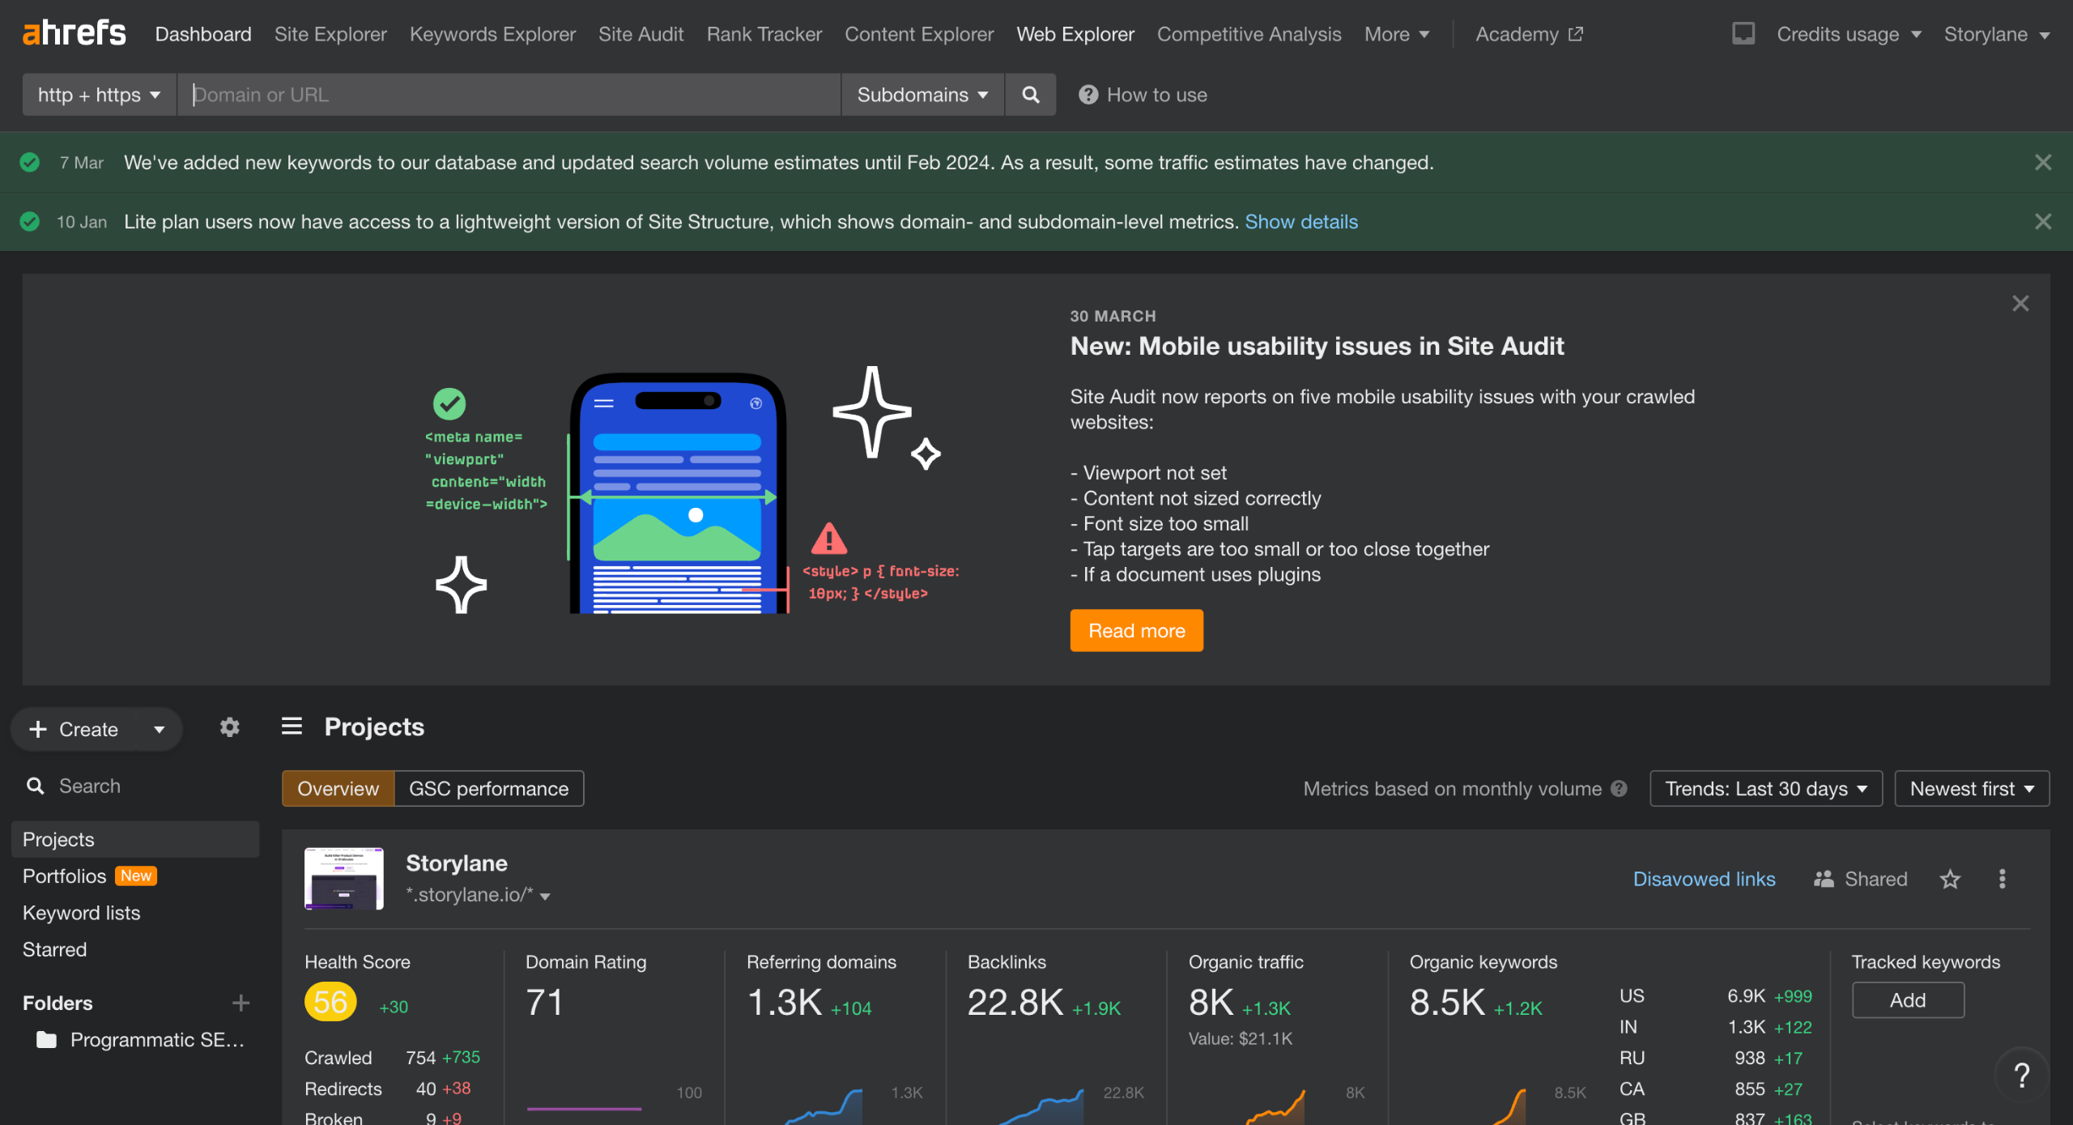Open Keyword lists in sidebar
The width and height of the screenshot is (2073, 1125).
[x=81, y=913]
